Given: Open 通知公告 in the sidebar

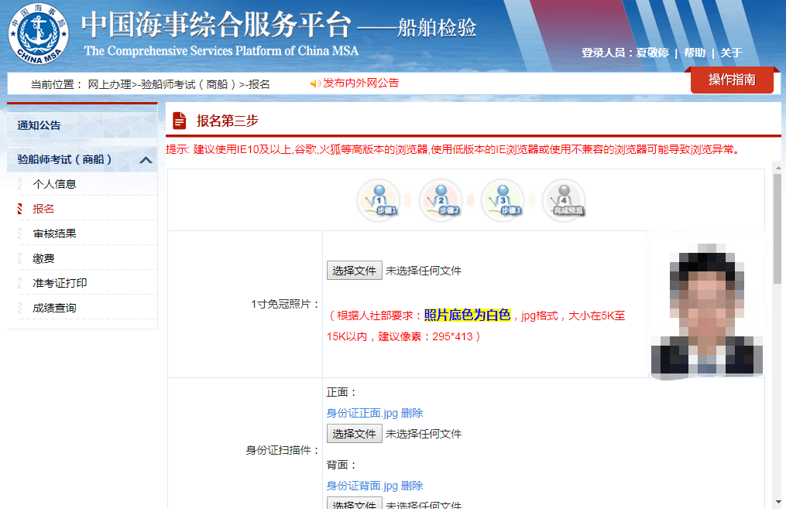Looking at the screenshot, I should tap(39, 125).
